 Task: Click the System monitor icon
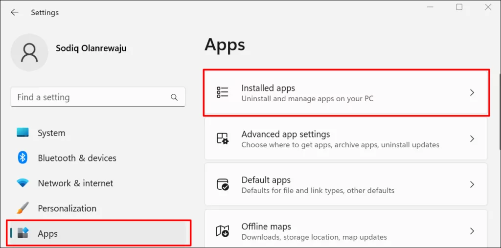(23, 133)
